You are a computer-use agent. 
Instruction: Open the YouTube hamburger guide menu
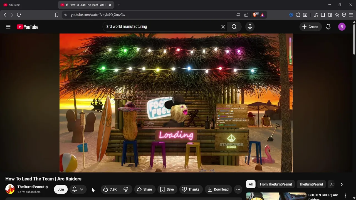tap(8, 27)
